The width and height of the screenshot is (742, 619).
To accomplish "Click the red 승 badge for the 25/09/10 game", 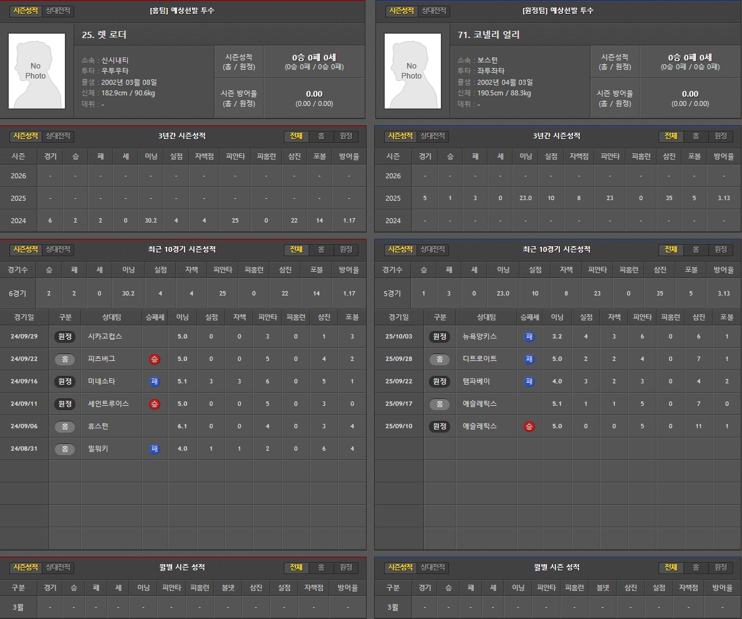I will coord(529,426).
